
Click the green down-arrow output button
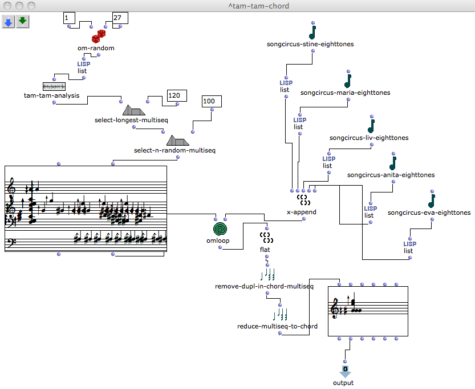pyautogui.click(x=22, y=22)
